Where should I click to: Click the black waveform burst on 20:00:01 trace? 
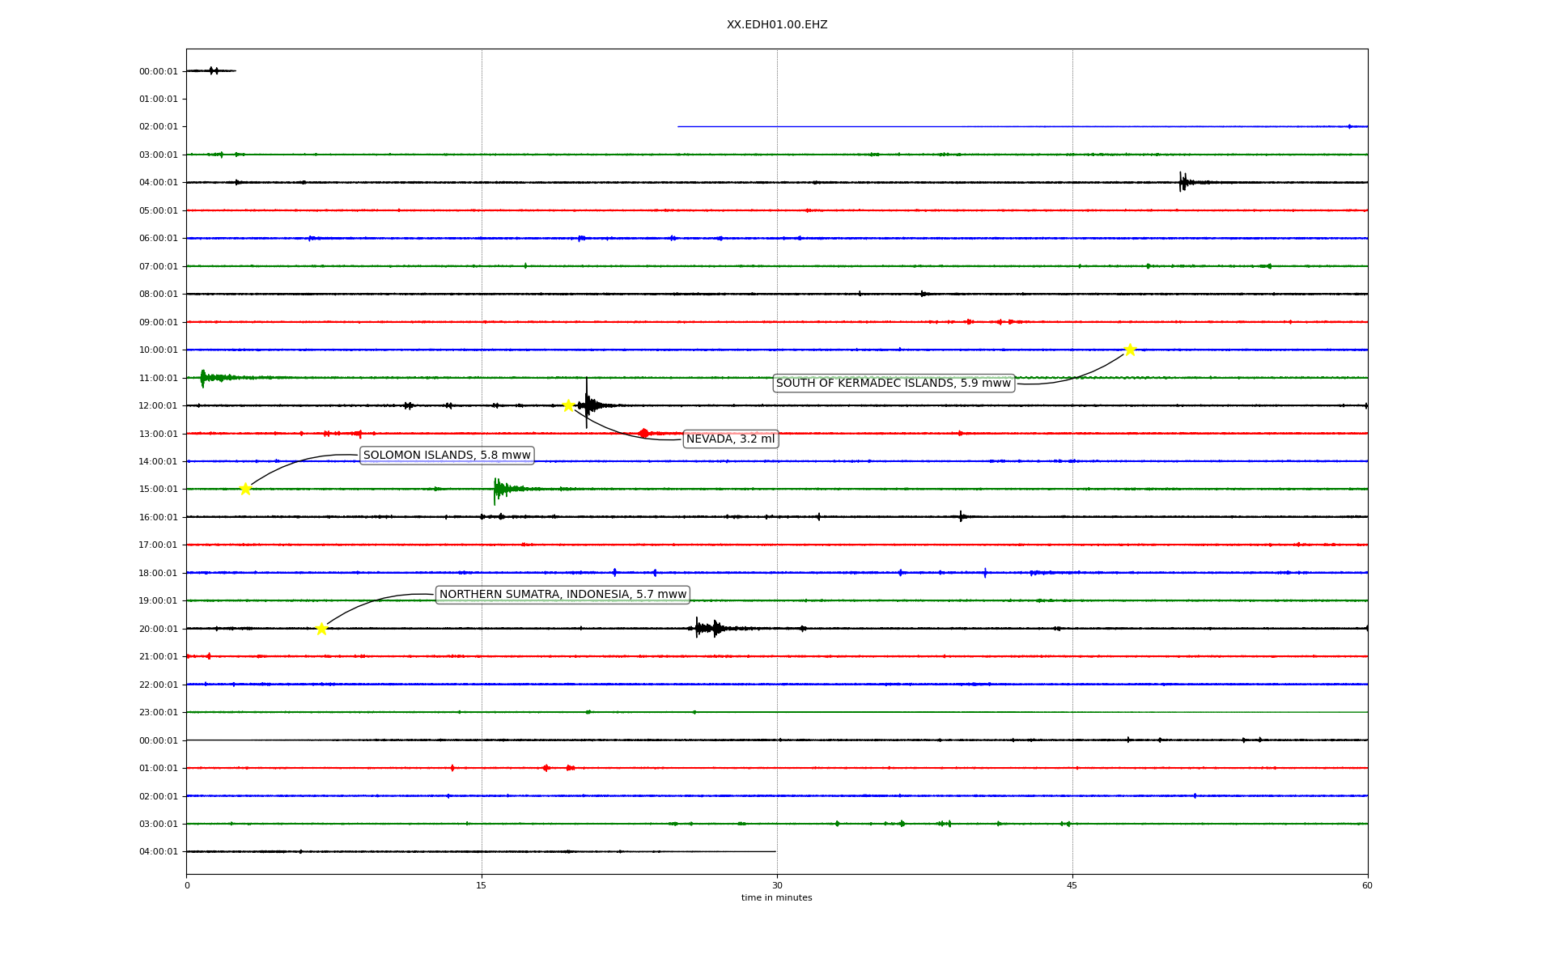707,628
